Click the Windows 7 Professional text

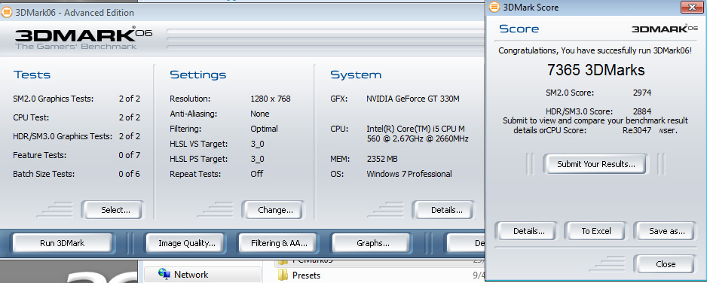[409, 174]
